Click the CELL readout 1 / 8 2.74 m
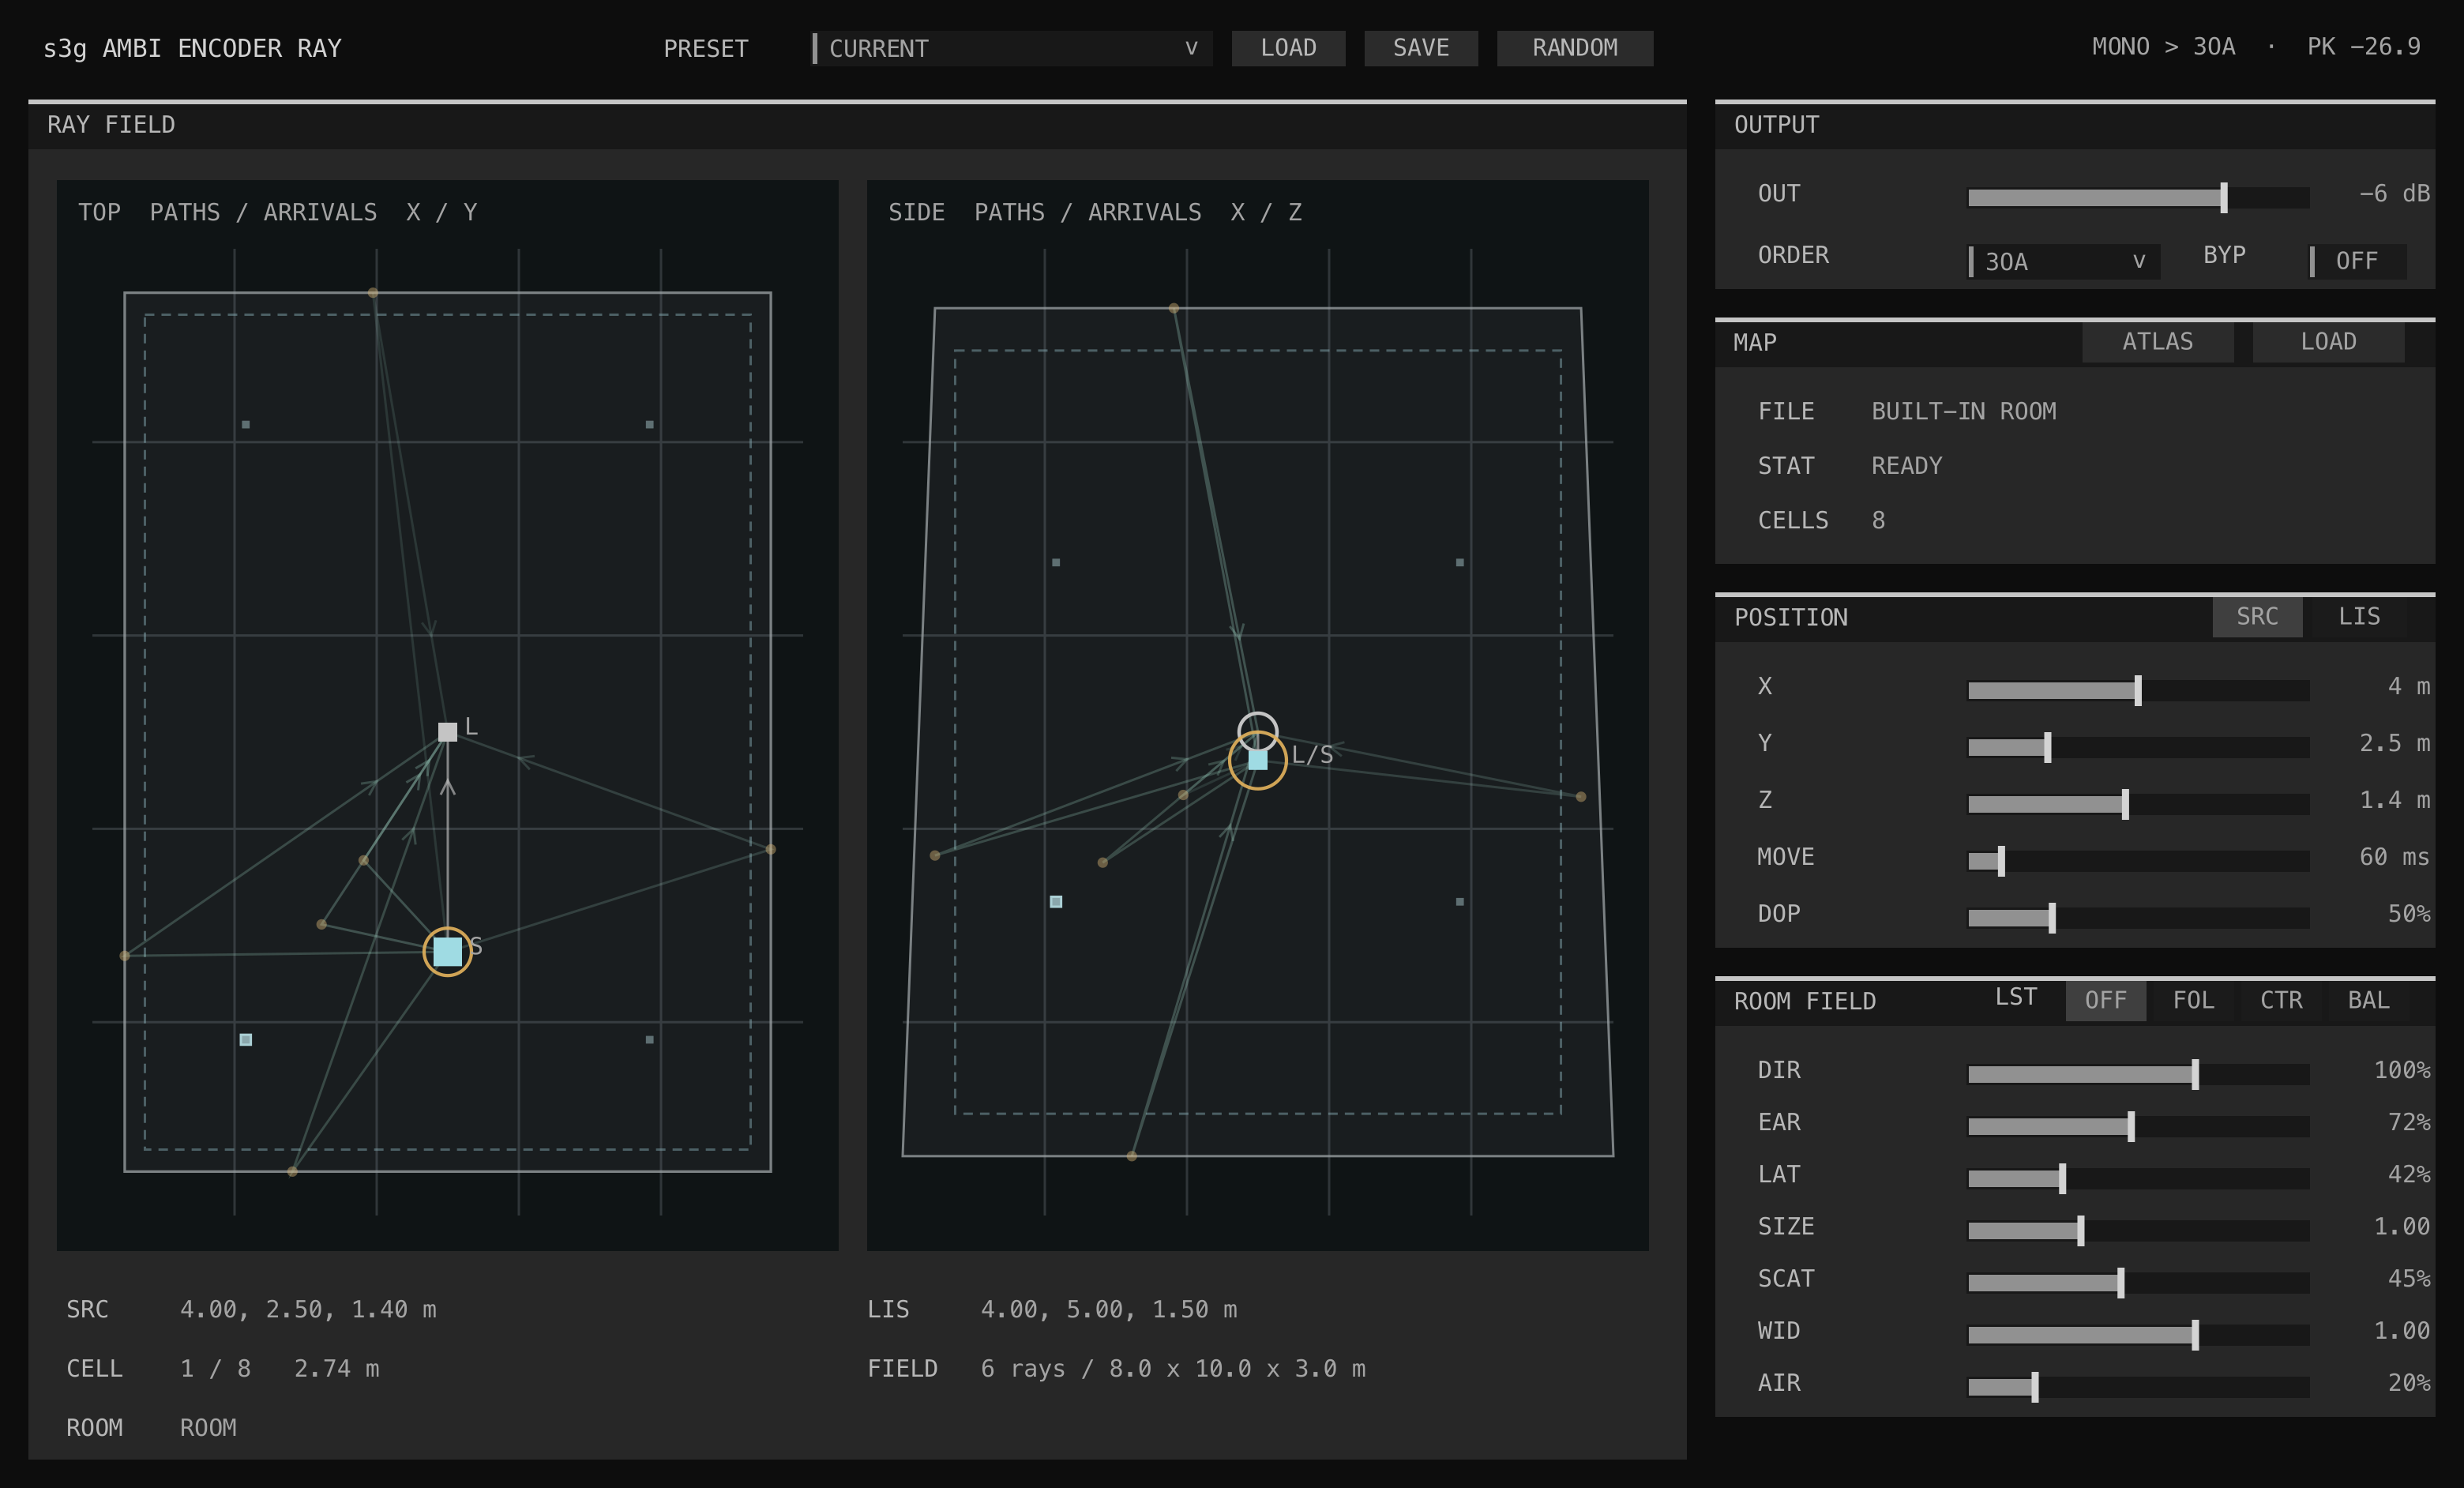Viewport: 2464px width, 1488px height. pos(279,1368)
